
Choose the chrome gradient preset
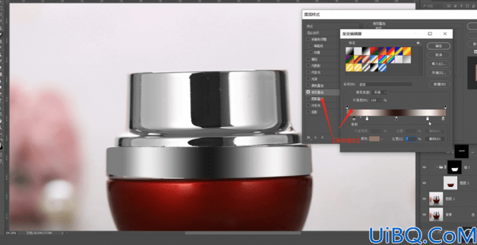point(374,59)
